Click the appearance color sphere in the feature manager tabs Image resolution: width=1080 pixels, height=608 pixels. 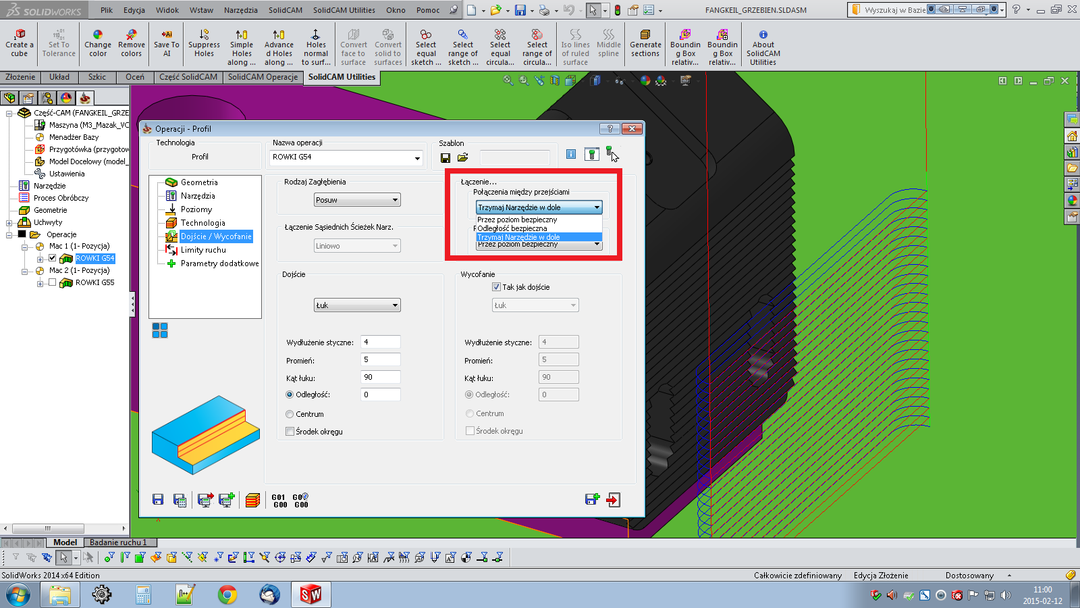coord(66,98)
